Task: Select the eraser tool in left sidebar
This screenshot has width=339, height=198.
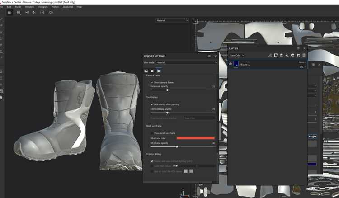Action: point(1,26)
